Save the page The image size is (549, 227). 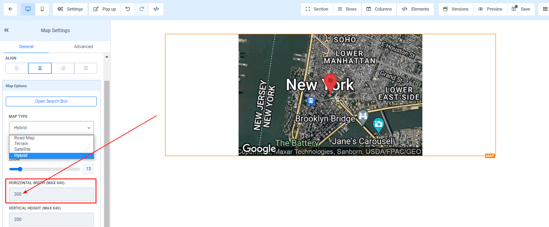tap(521, 9)
